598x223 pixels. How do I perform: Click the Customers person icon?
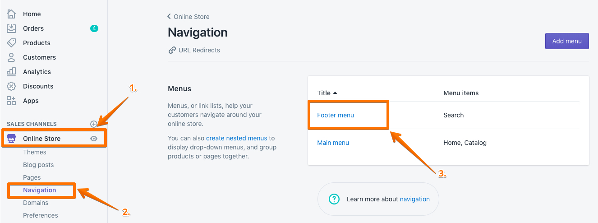[11, 57]
